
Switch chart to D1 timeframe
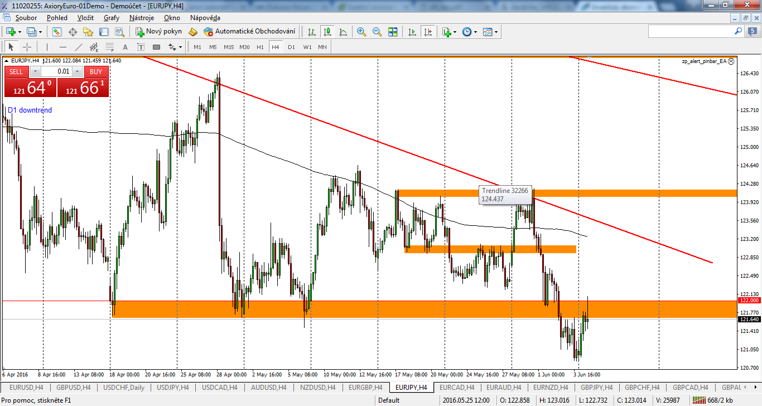291,47
